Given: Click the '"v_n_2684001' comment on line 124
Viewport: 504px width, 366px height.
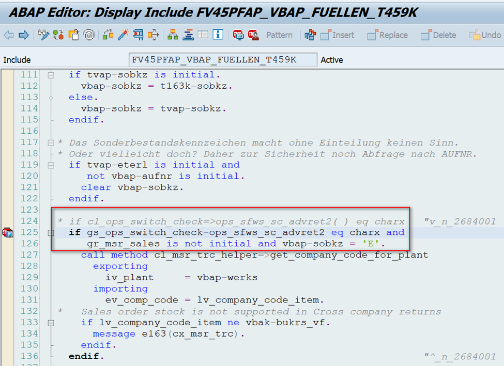Looking at the screenshot, I should coord(460,221).
